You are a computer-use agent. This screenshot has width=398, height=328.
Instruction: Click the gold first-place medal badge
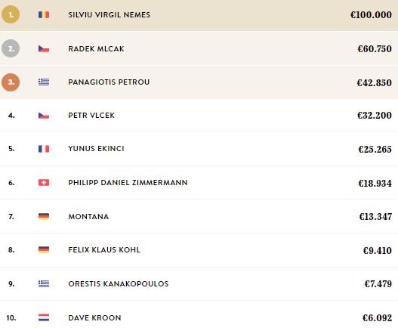(x=11, y=14)
